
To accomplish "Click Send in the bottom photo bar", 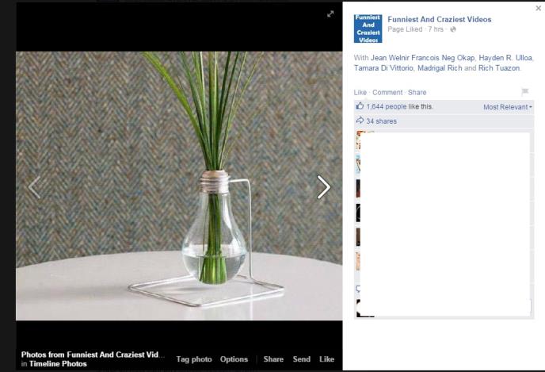I will pos(301,359).
